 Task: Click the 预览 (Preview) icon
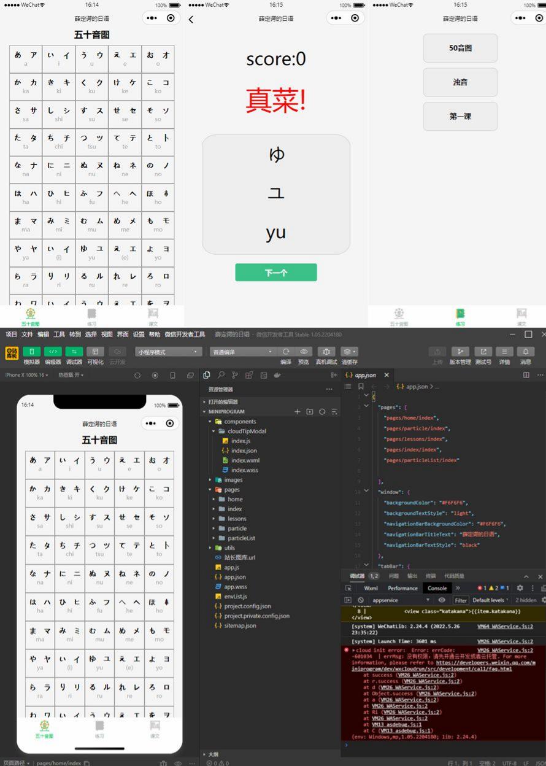pos(305,352)
